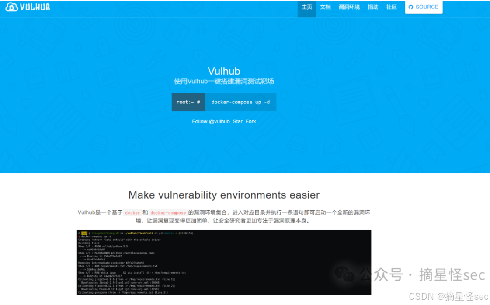Image resolution: width=490 pixels, height=305 pixels.
Task: Click heading Make vulnerability environments easier
Action: click(x=224, y=195)
